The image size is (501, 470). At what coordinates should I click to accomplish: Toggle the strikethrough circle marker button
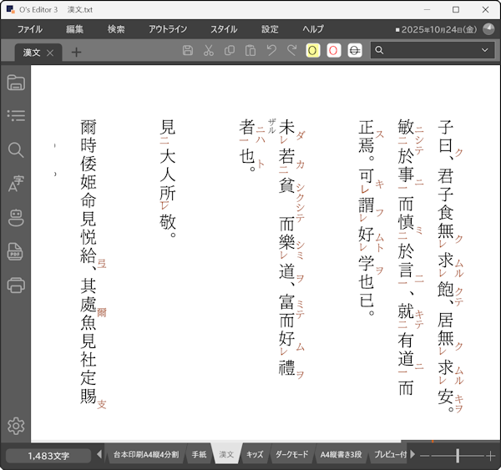(x=355, y=51)
